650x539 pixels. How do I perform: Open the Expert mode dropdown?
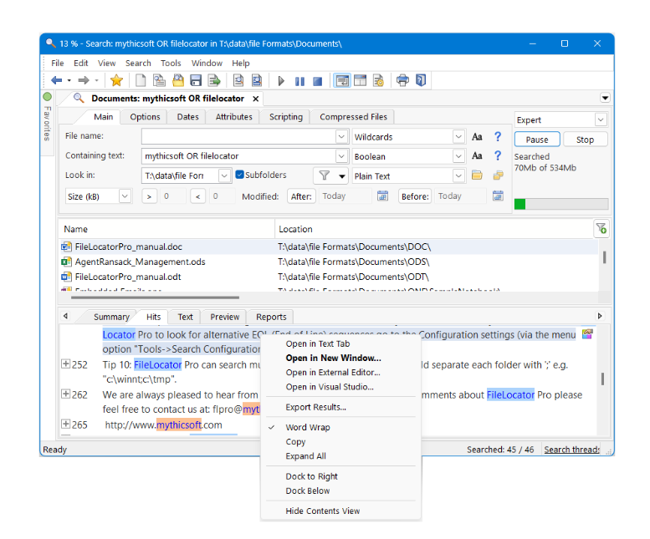point(601,120)
